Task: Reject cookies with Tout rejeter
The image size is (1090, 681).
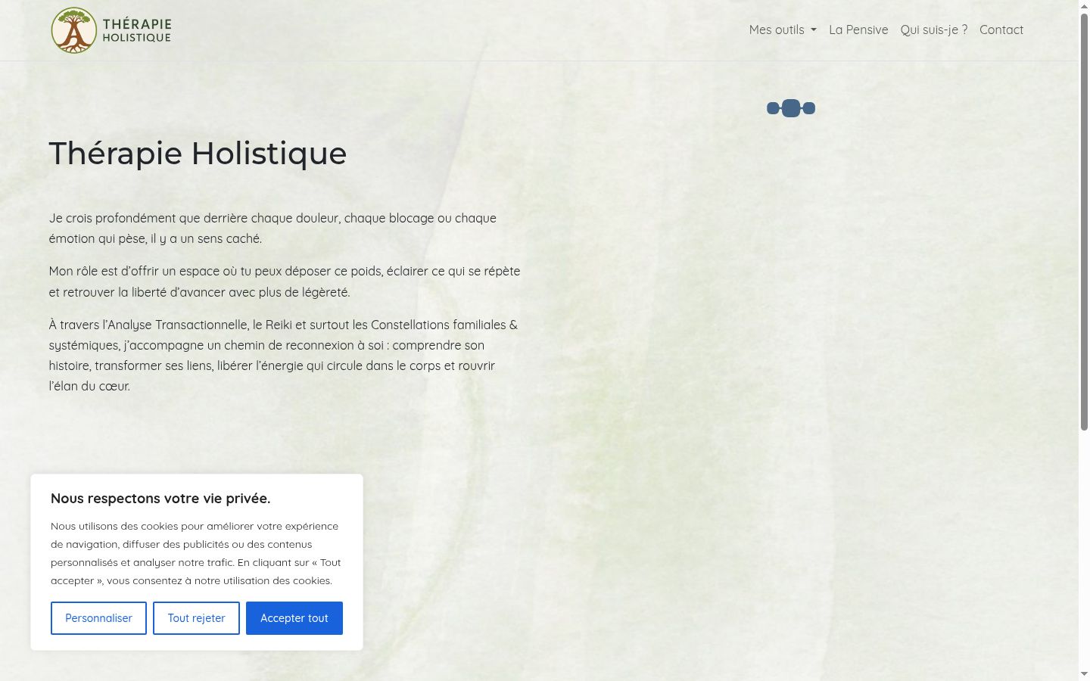Action: pos(196,618)
